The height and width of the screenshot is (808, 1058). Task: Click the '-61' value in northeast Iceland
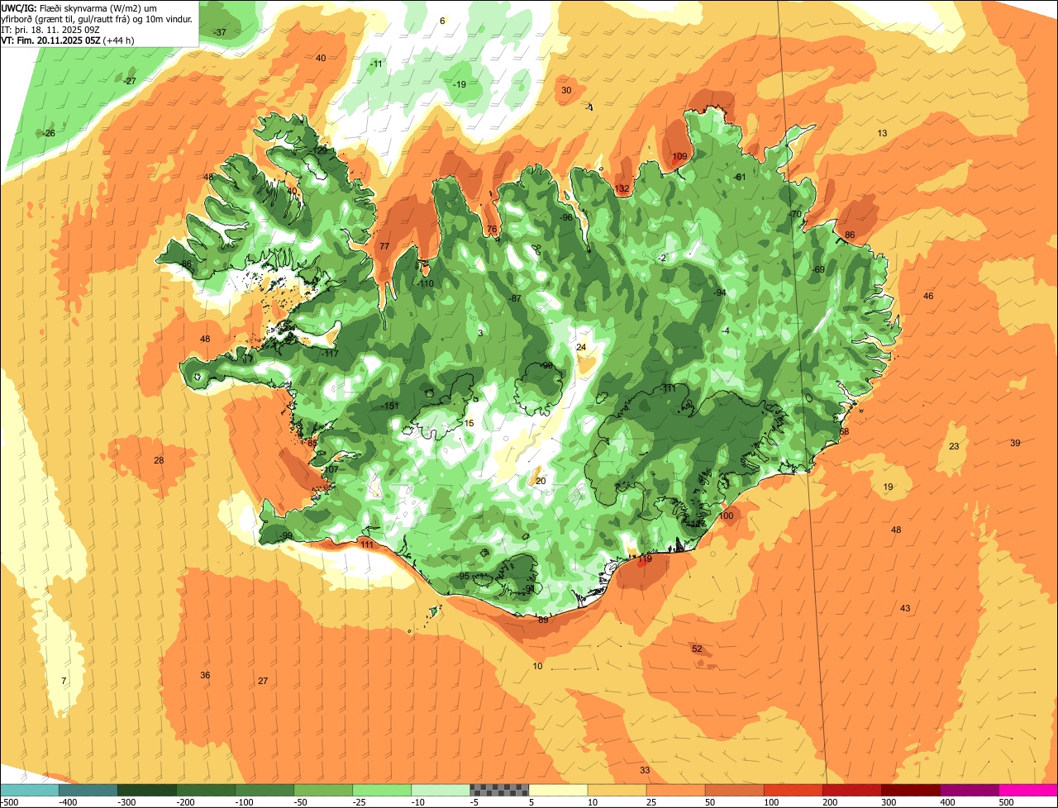740,178
